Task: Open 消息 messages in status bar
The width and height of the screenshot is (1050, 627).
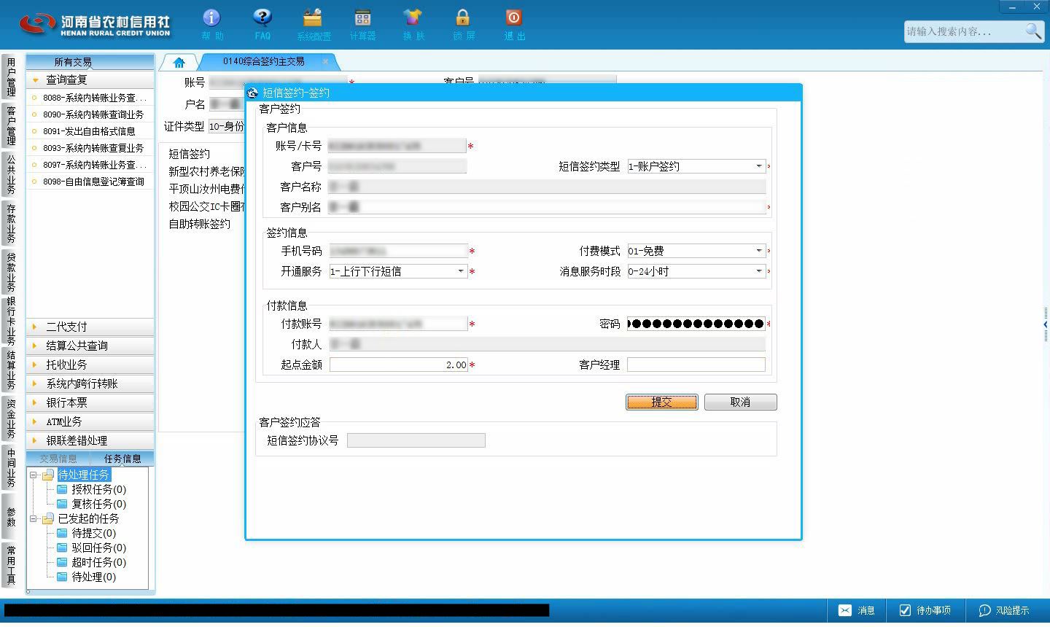Action: (x=856, y=610)
